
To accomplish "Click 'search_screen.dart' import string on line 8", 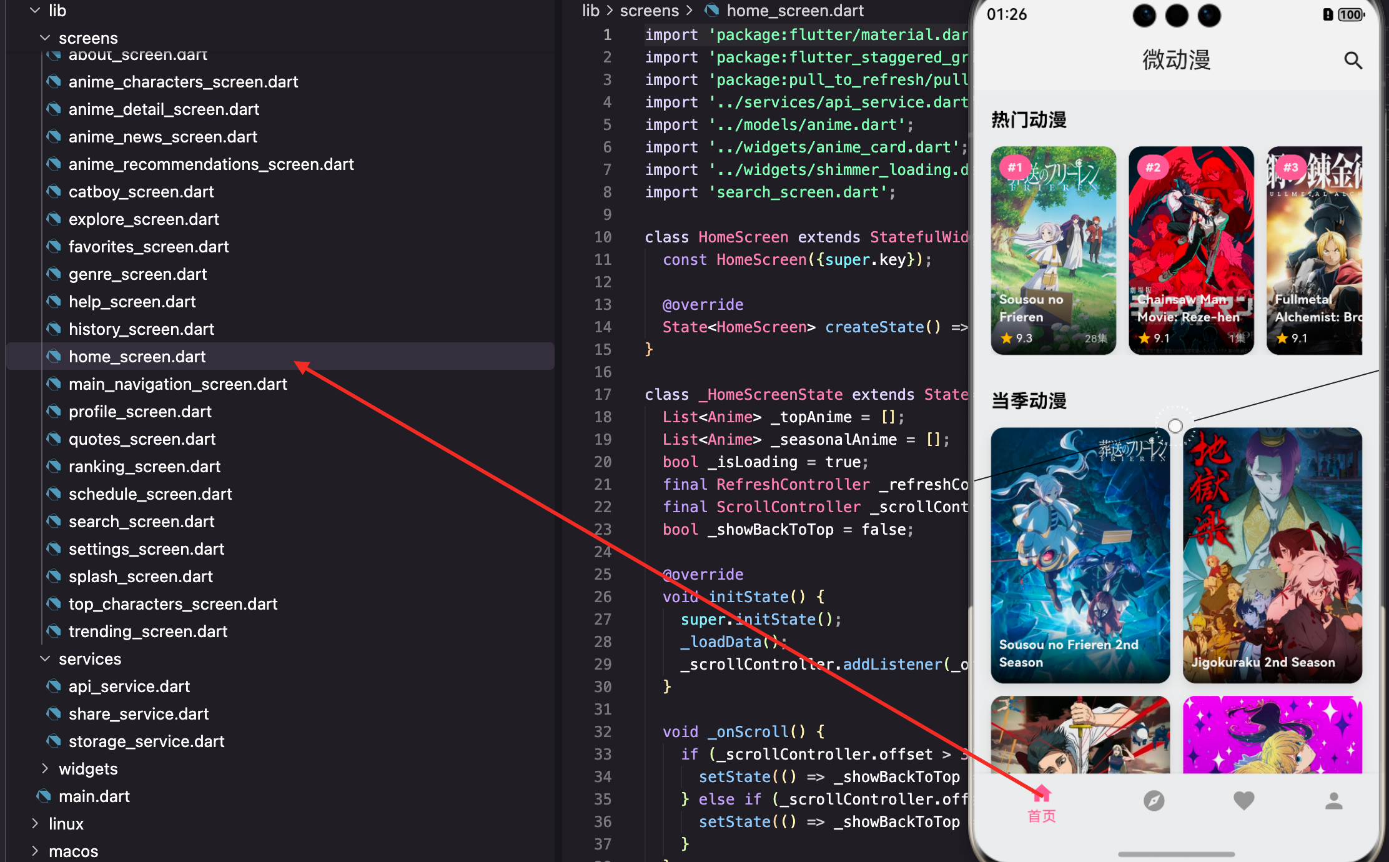I will (x=798, y=192).
